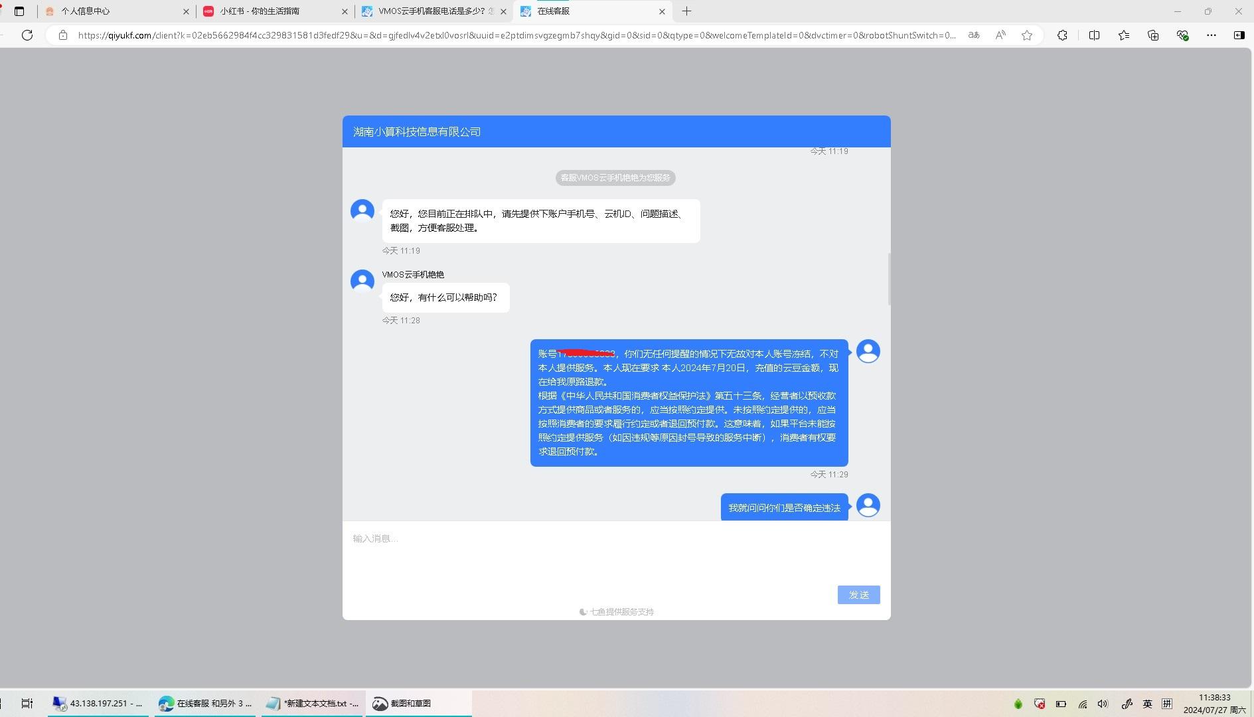Click the user avatar beside the refund message
This screenshot has width=1254, height=717.
click(868, 351)
